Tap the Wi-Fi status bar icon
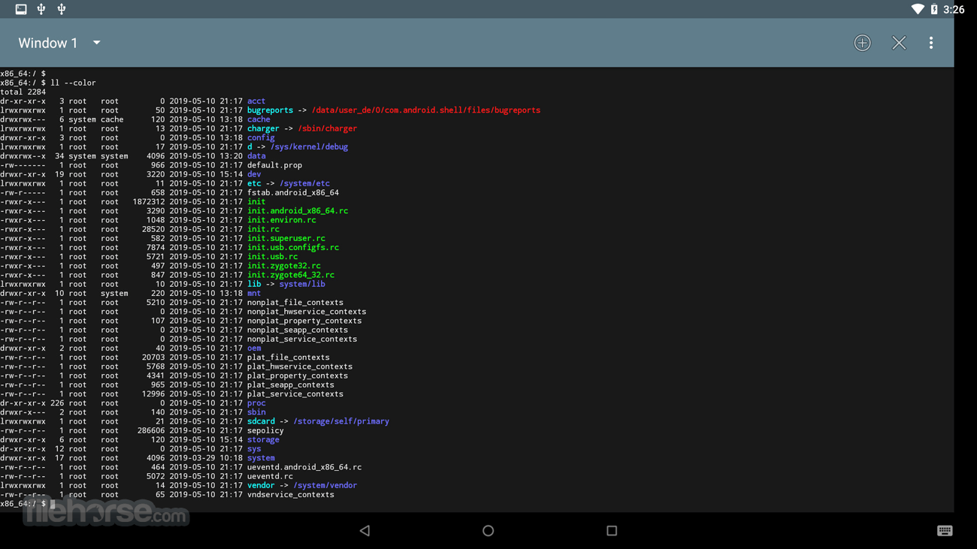977x549 pixels. click(x=918, y=9)
